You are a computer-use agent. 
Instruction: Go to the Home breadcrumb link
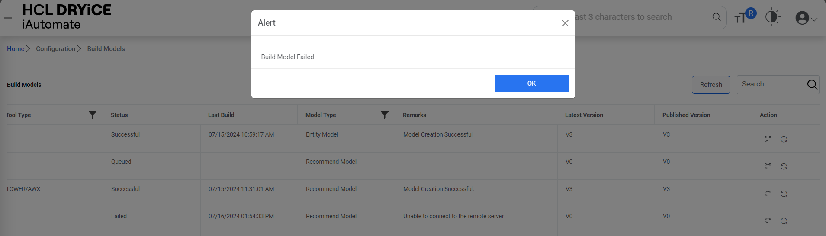pos(16,49)
